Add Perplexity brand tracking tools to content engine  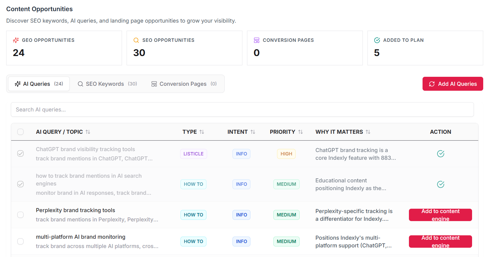pos(440,215)
